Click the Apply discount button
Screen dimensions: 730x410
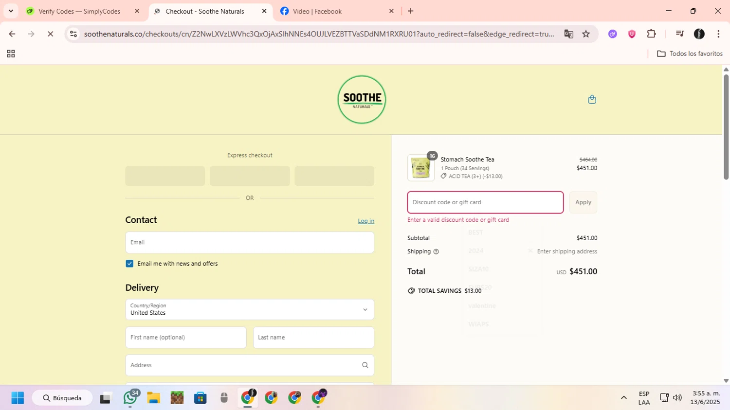click(x=583, y=202)
